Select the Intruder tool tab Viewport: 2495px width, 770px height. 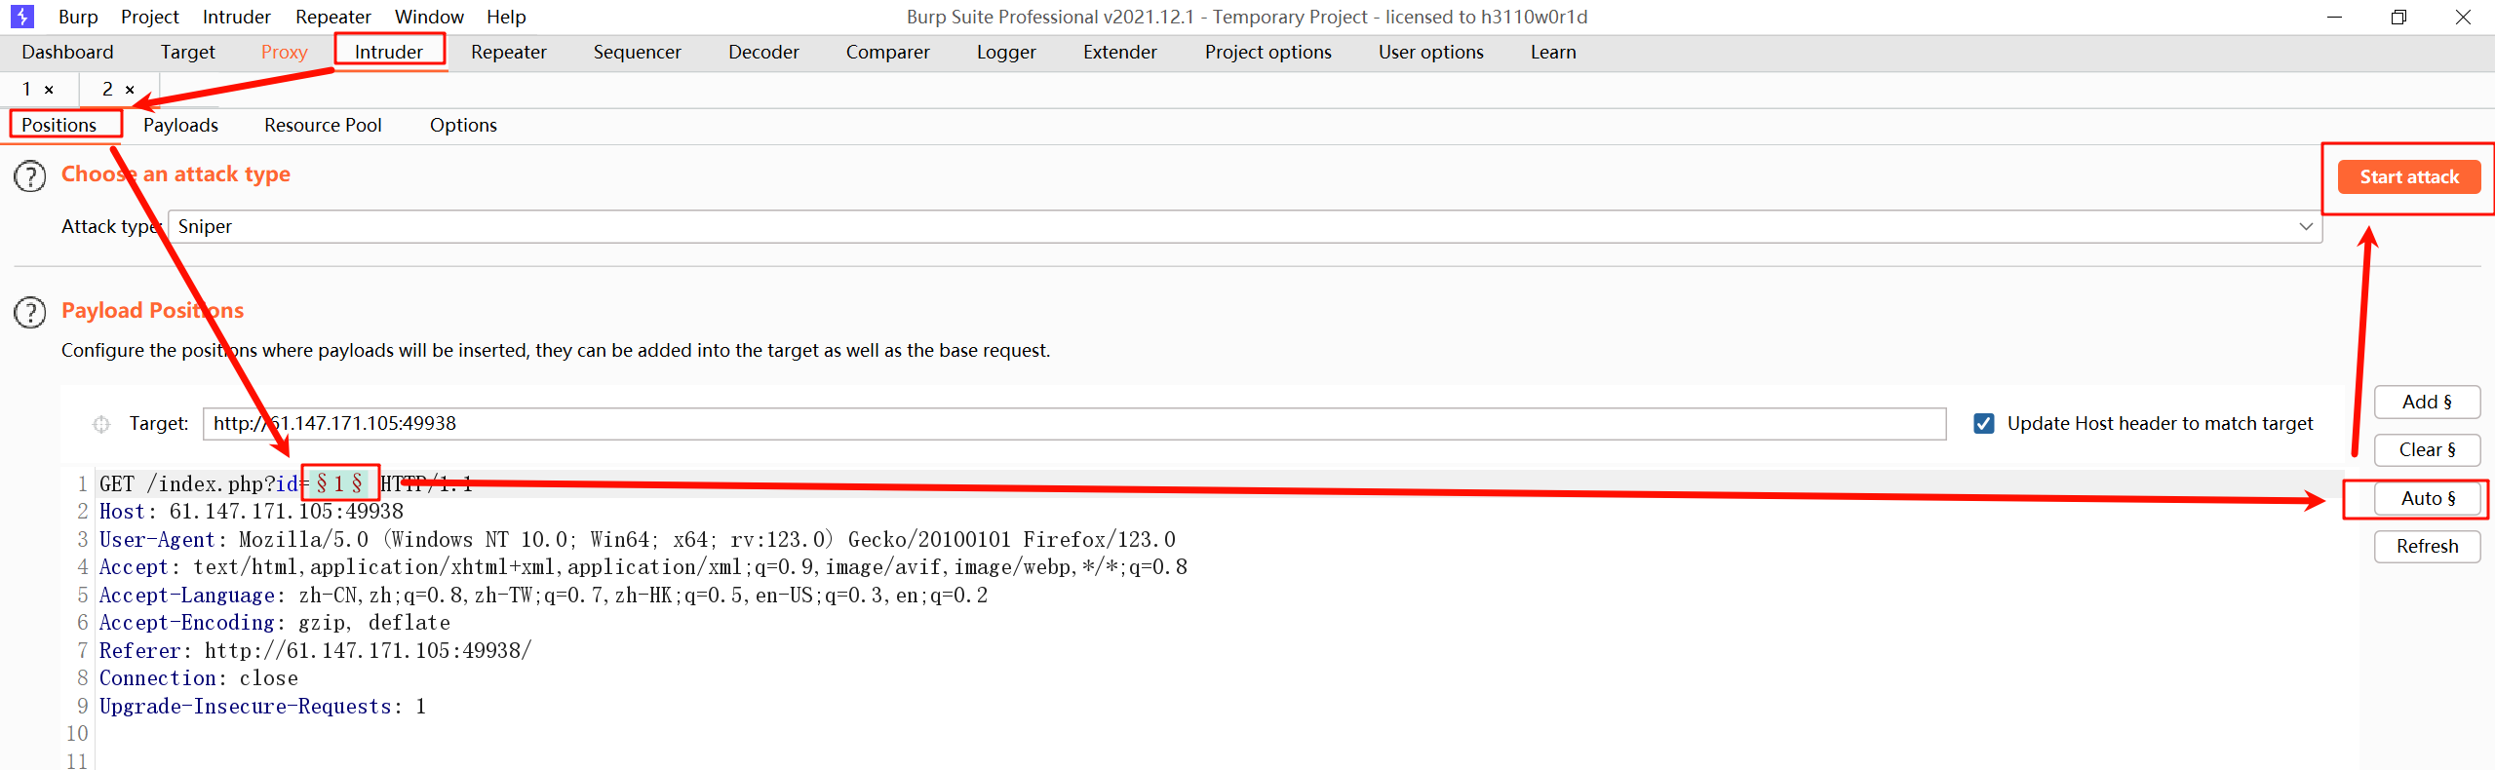pyautogui.click(x=389, y=53)
